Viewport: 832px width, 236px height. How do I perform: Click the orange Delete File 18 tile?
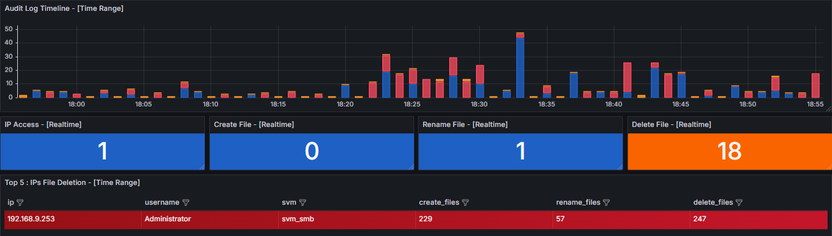click(729, 151)
